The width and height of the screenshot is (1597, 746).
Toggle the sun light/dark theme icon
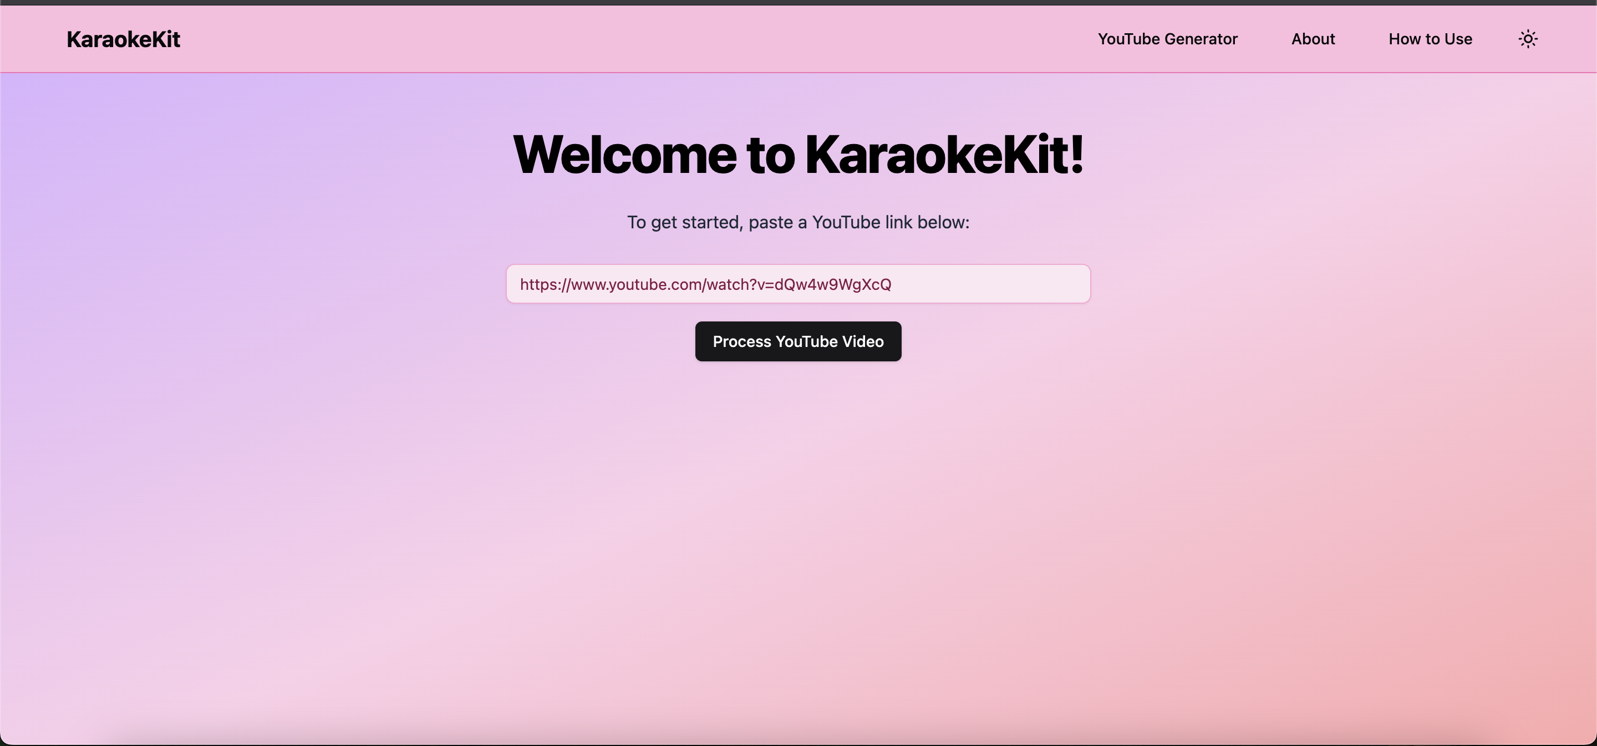pyautogui.click(x=1528, y=39)
